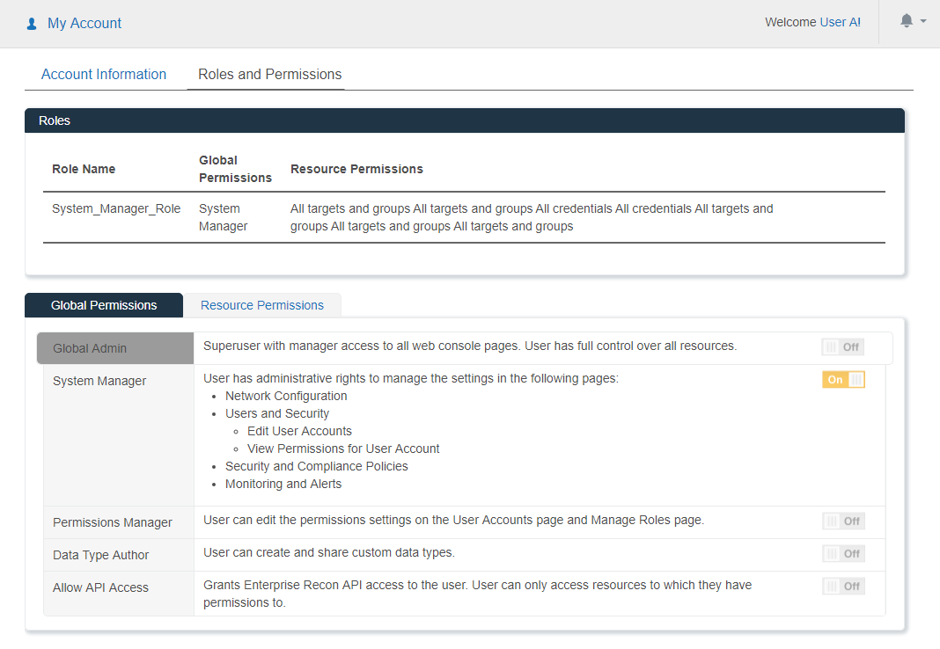Open the Resource Permissions tab

tap(262, 305)
